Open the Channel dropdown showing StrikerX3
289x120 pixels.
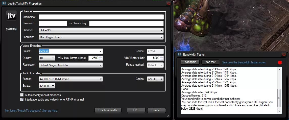101,30
